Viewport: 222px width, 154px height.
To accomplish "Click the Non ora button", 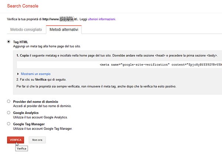I will point(37,140).
